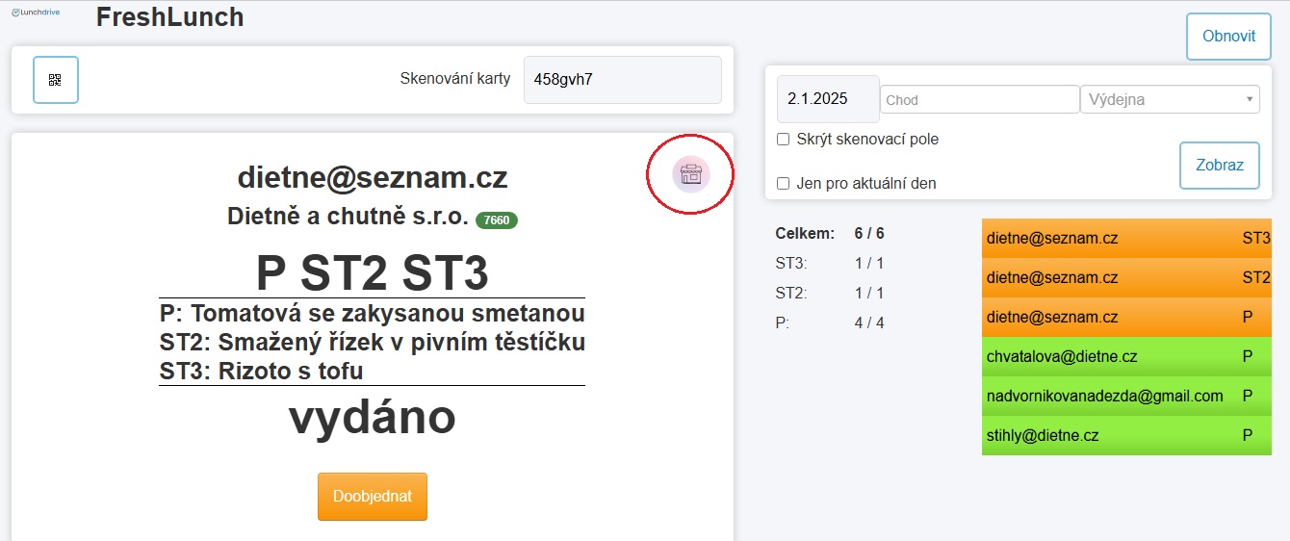Screen dimensions: 1290x541
Task: Click the date field 2.1.2025
Action: point(828,99)
